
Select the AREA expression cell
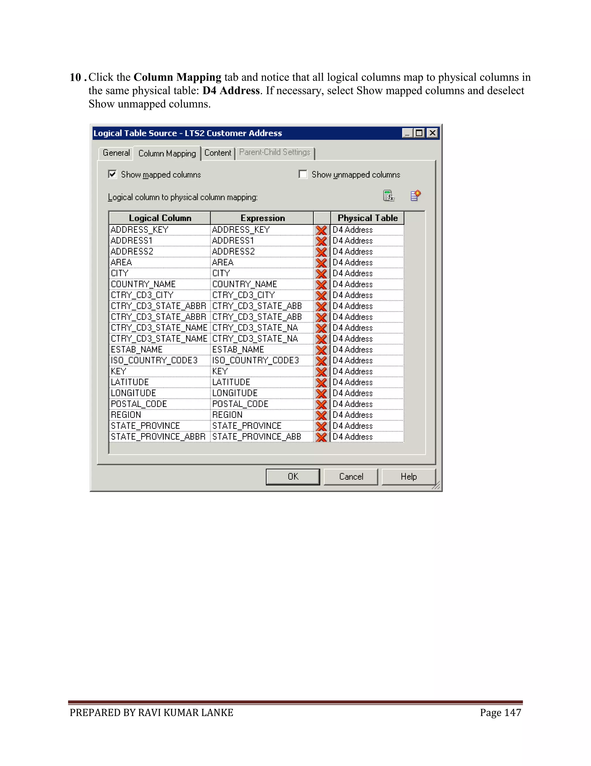[x=262, y=262]
